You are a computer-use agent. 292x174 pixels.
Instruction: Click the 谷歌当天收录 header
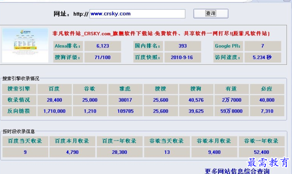[x=167, y=141]
